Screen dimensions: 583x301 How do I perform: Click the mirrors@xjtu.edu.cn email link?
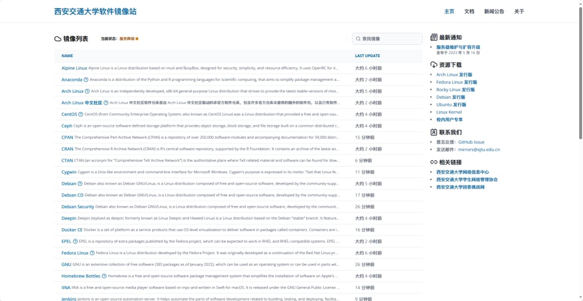479,150
